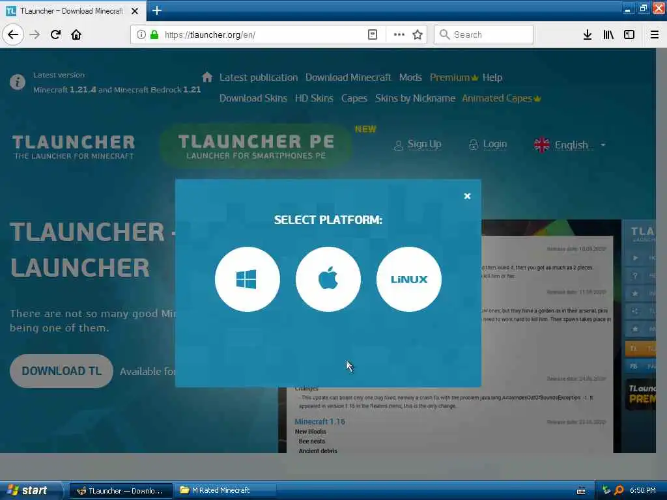Open Download Minecraft menu item
This screenshot has height=500, width=667.
pos(348,77)
